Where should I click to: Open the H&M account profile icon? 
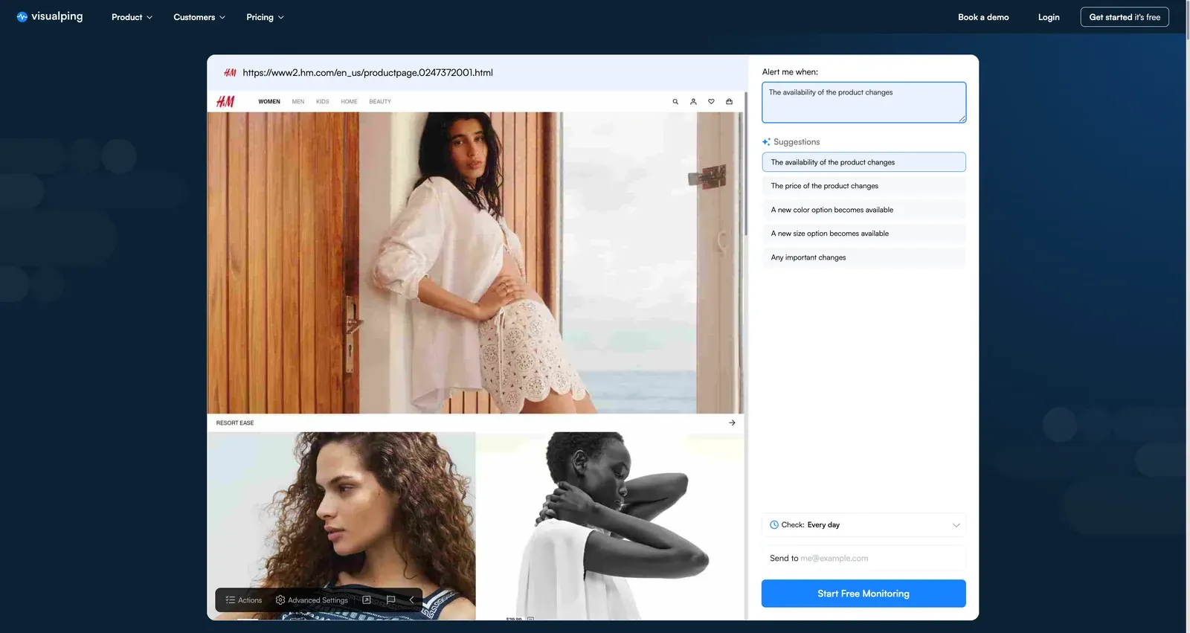pyautogui.click(x=693, y=102)
